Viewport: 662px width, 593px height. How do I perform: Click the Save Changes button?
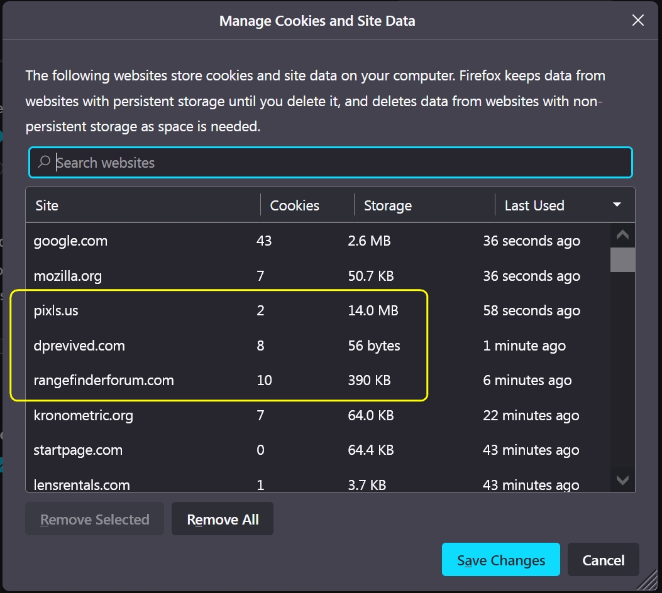coord(500,560)
